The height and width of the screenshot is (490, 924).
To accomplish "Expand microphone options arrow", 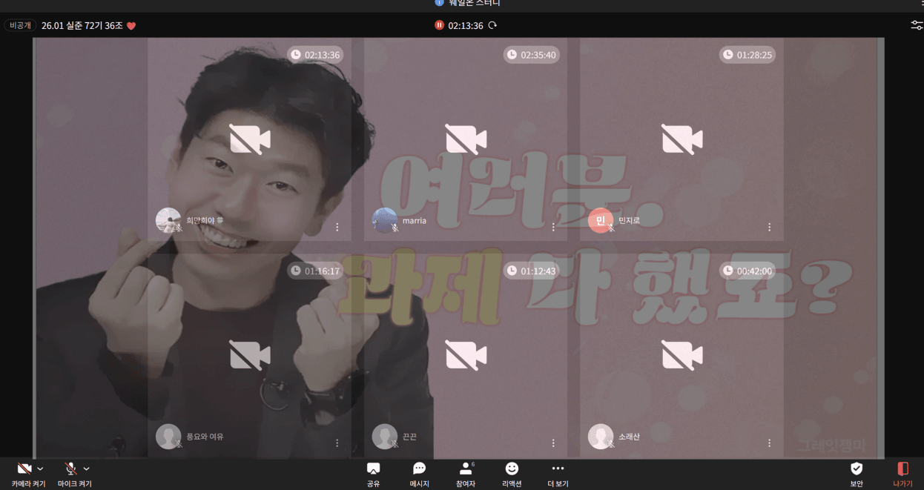I will pyautogui.click(x=86, y=469).
